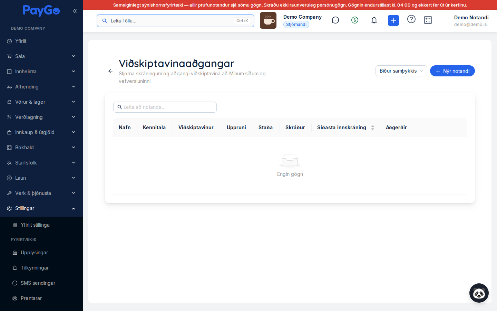Image resolution: width=497 pixels, height=311 pixels.
Task: Open Demo Notandi user menu
Action: pyautogui.click(x=471, y=20)
